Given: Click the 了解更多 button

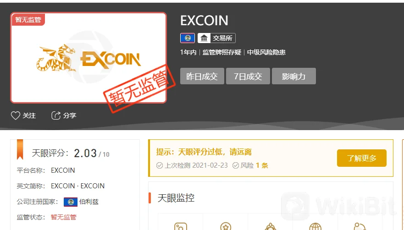Looking at the screenshot, I should coord(361,158).
